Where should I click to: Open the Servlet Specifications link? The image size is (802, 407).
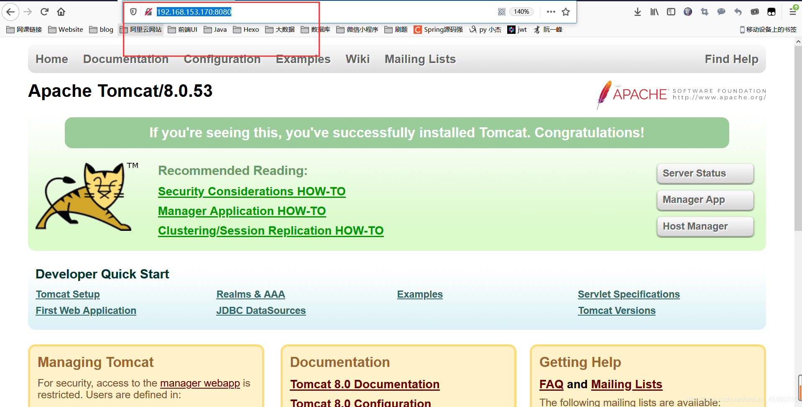629,294
